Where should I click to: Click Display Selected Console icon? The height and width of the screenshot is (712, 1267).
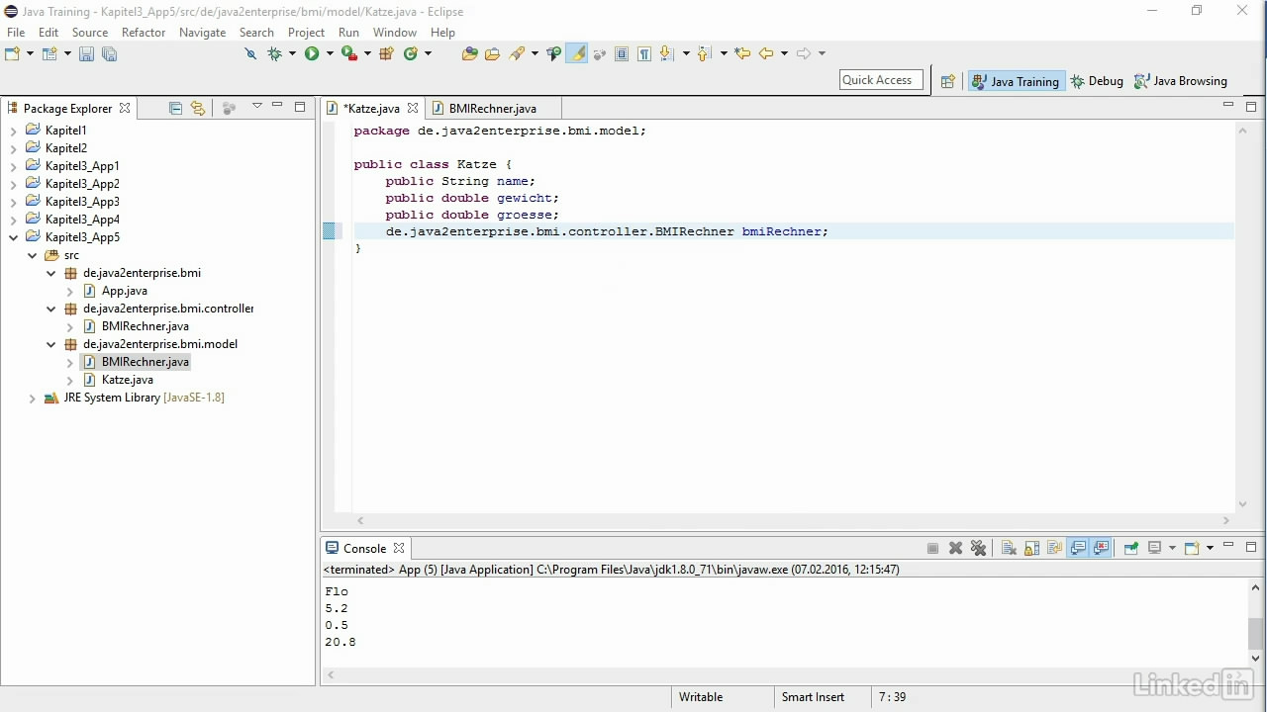1154,548
